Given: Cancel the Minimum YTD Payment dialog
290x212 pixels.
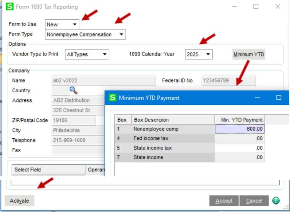Looking at the screenshot, I should point(254,200).
